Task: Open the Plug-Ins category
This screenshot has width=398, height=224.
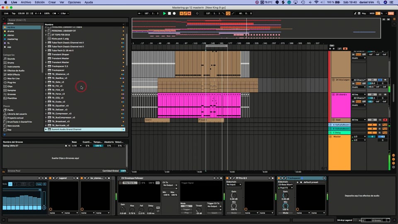Action: tap(12, 83)
